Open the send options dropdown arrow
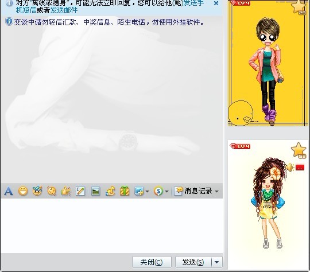Image resolution: width=310 pixels, height=272 pixels. [217, 262]
